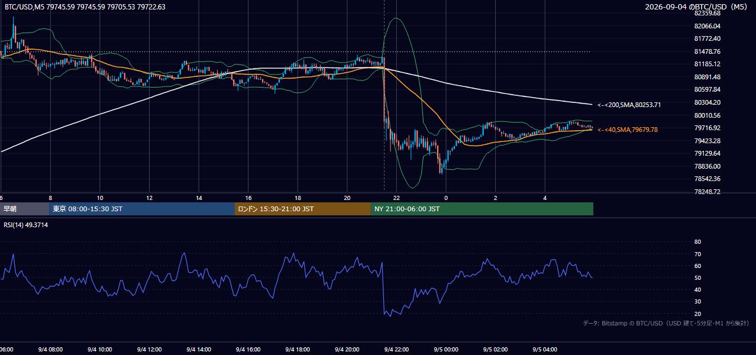Click RSI axis level 30
Image resolution: width=756 pixels, height=355 pixels.
pyautogui.click(x=697, y=301)
